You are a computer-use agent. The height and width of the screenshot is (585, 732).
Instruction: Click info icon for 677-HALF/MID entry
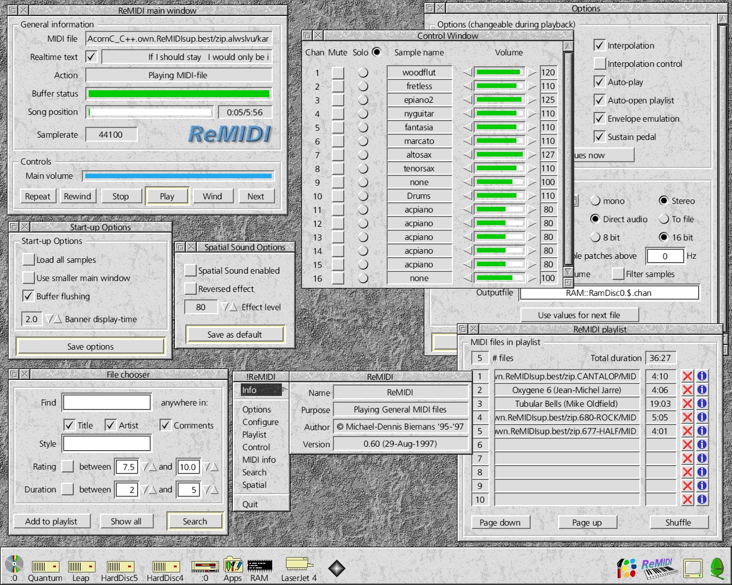pos(702,431)
